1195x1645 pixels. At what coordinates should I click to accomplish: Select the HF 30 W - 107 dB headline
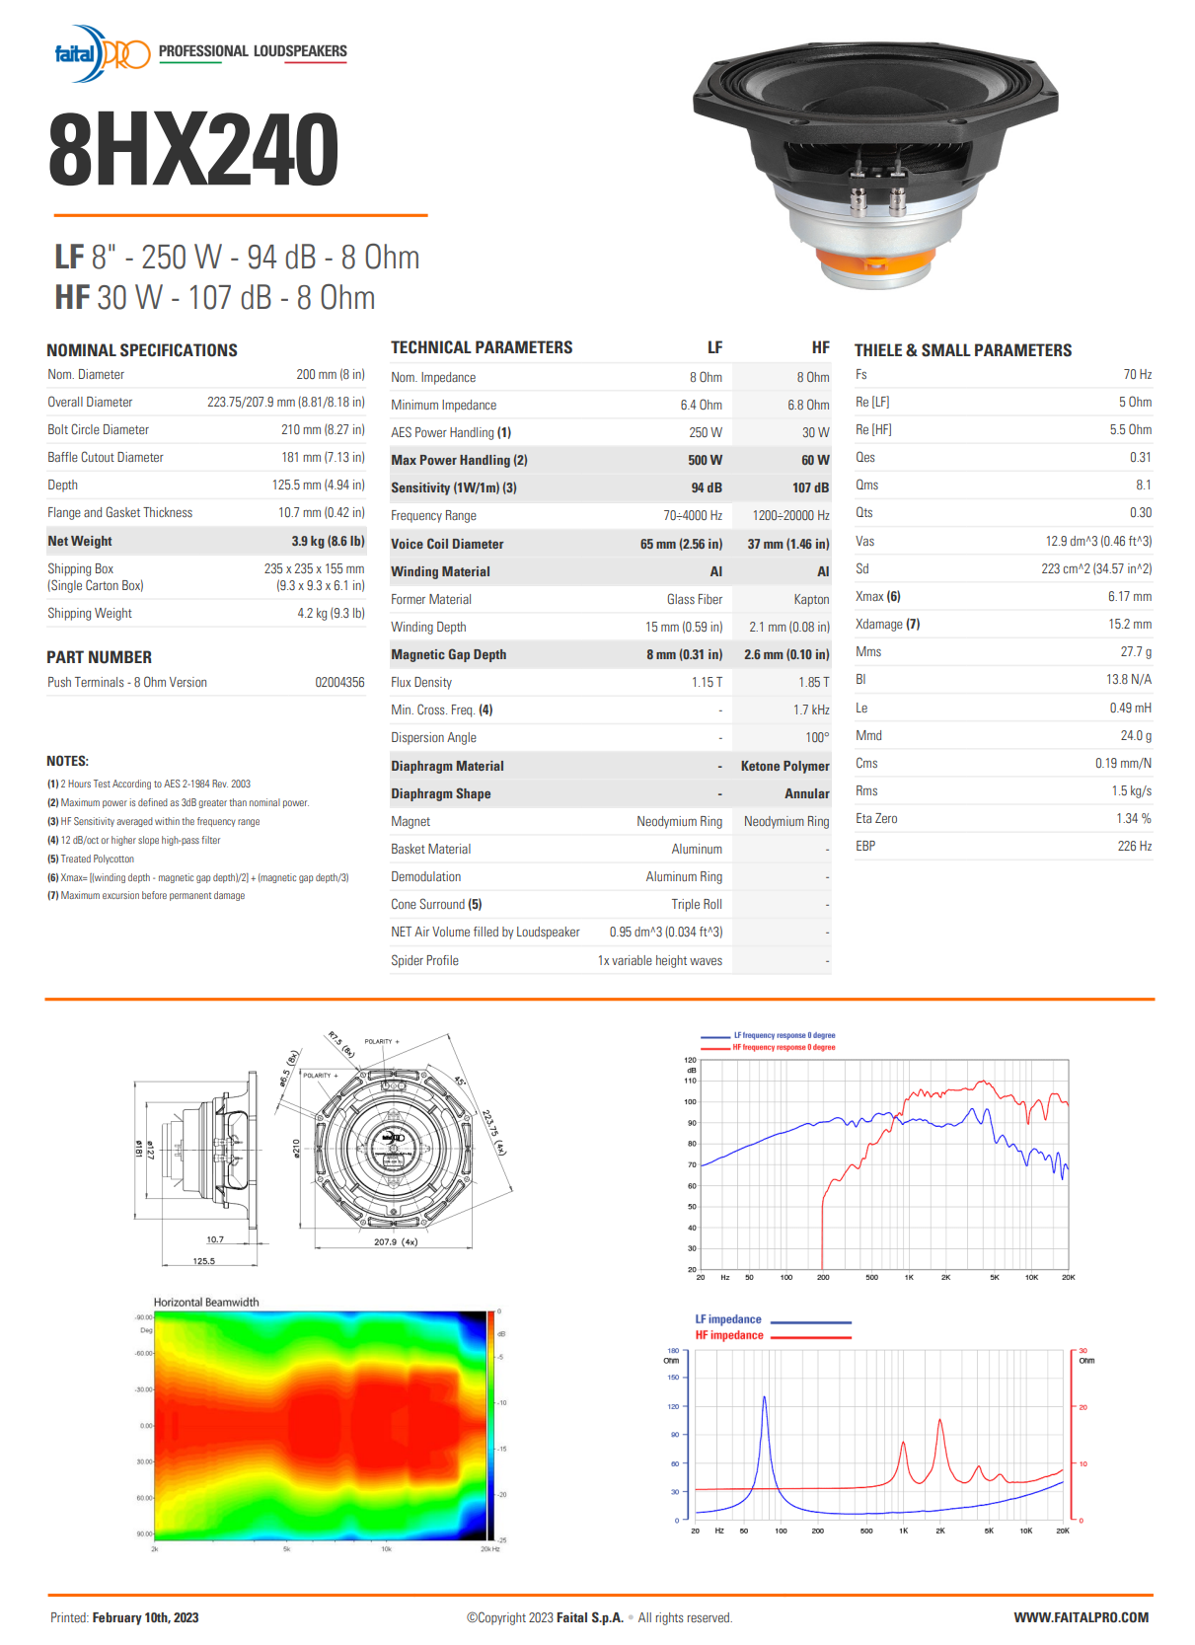[215, 298]
